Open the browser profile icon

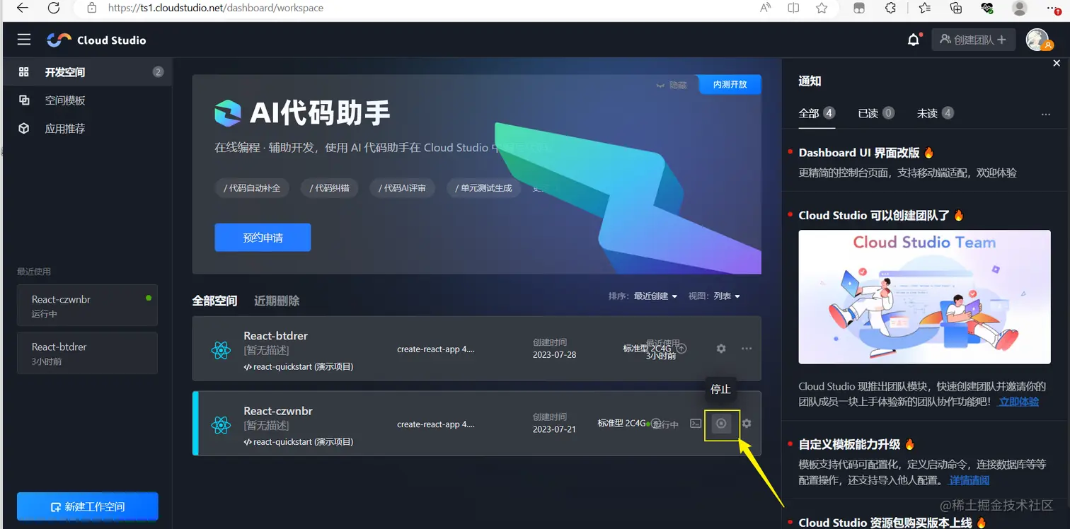1020,8
